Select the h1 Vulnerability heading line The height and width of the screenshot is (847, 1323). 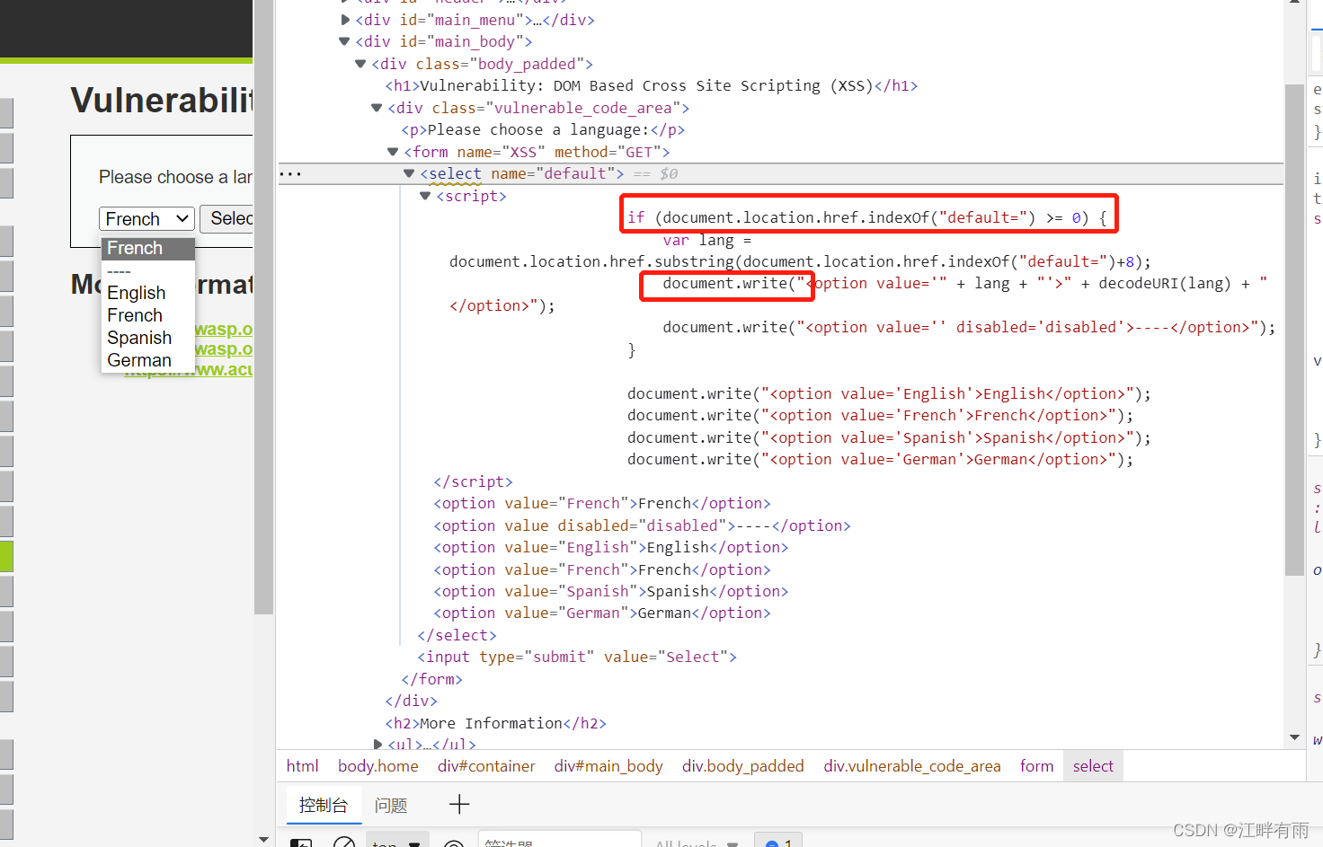652,85
